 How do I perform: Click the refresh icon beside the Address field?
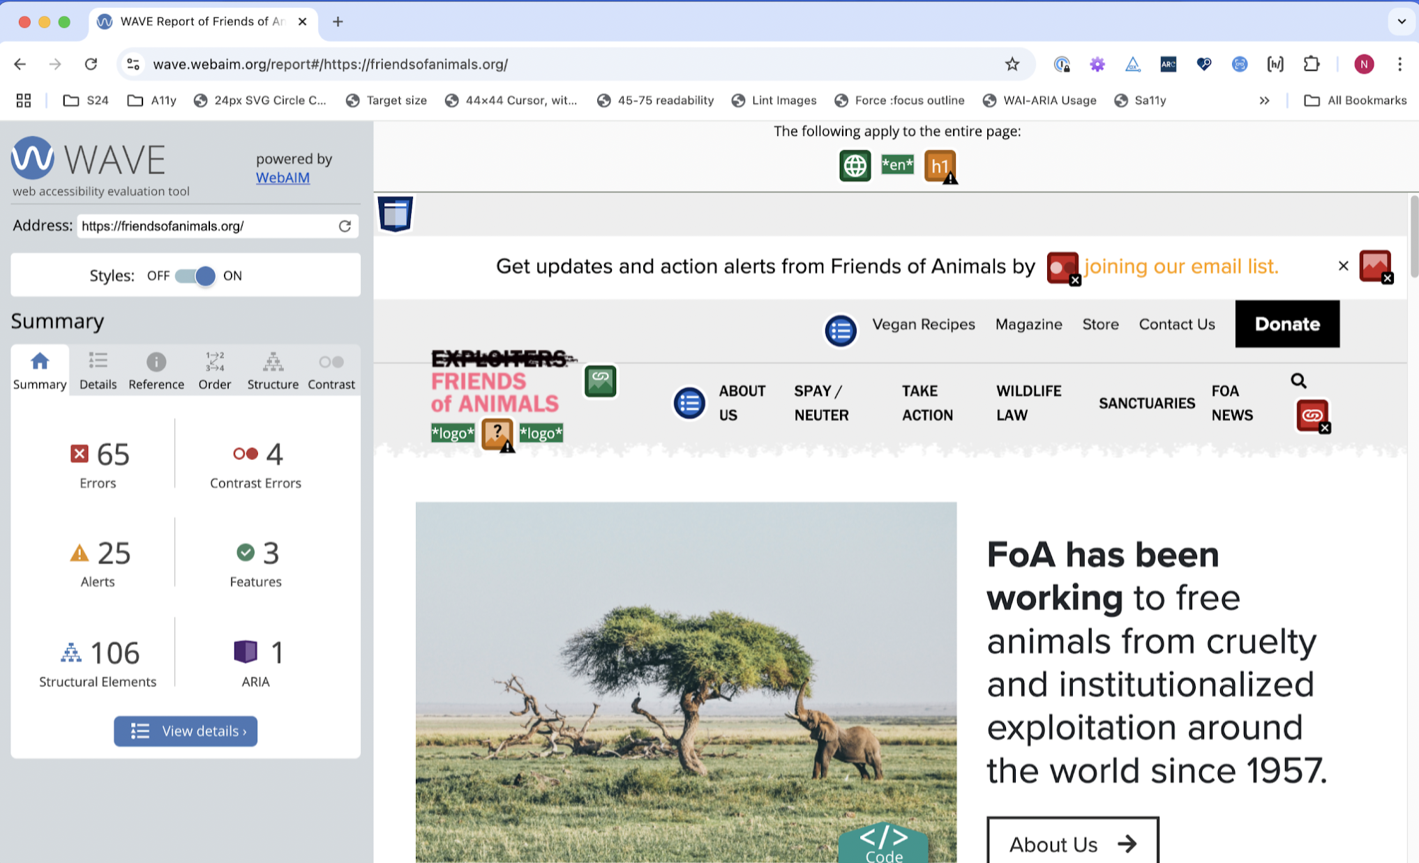(x=345, y=226)
